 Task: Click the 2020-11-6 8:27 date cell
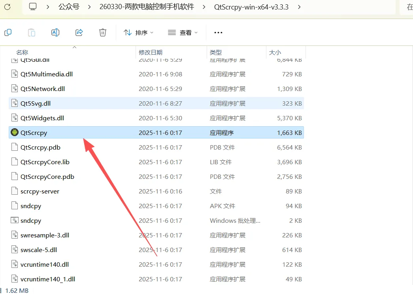tap(160, 103)
